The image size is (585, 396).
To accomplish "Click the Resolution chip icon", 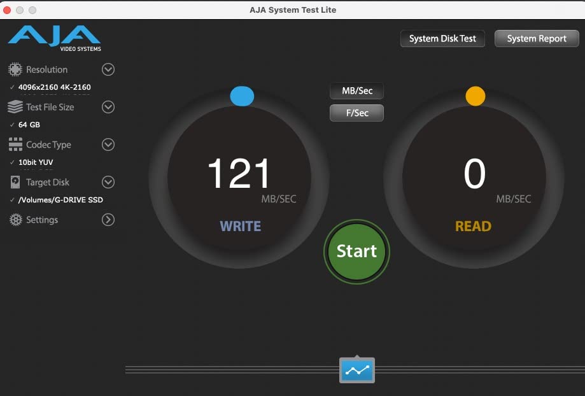I will pyautogui.click(x=15, y=69).
